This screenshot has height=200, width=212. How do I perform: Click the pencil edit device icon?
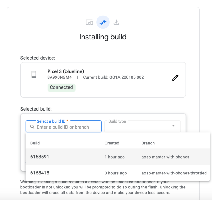[175, 78]
